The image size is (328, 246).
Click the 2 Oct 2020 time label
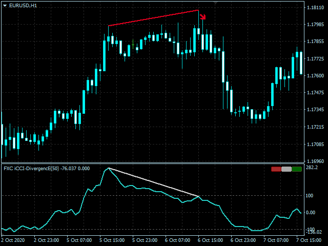pyautogui.click(x=13, y=240)
